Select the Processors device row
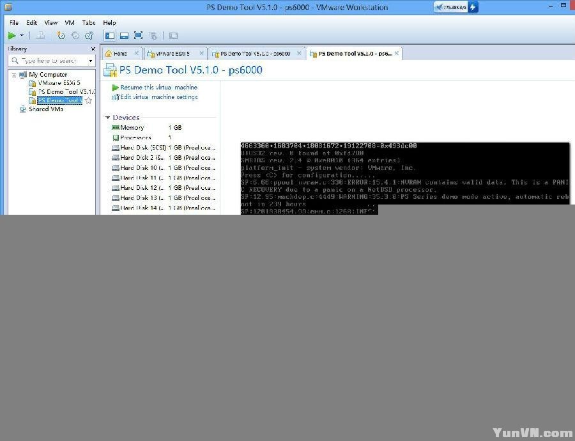Screen dimensions: 575x441 163,137
